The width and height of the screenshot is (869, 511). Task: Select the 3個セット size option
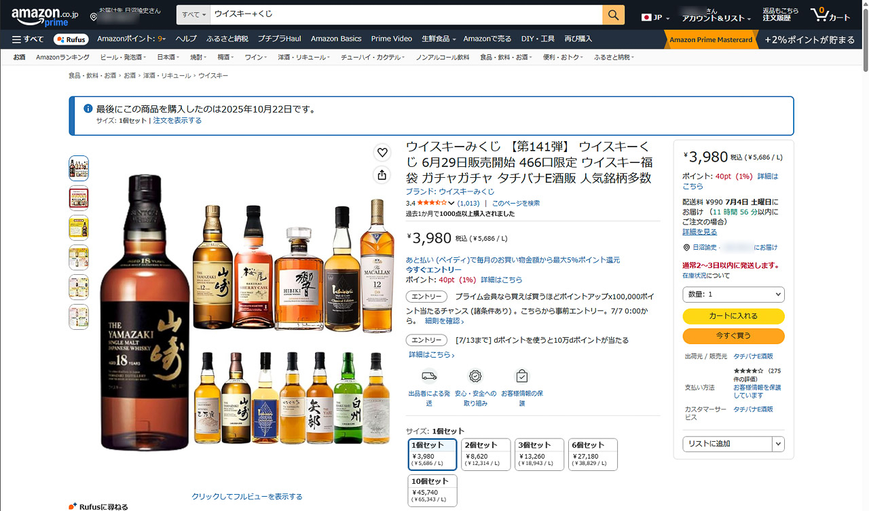[539, 455]
